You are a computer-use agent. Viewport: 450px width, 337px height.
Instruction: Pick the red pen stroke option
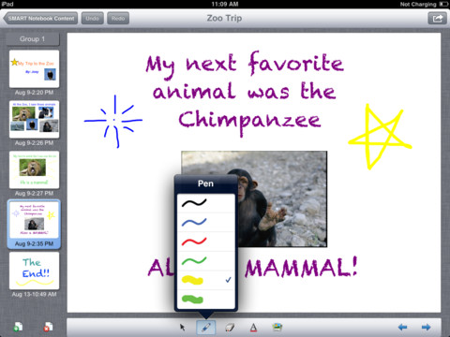click(x=205, y=242)
